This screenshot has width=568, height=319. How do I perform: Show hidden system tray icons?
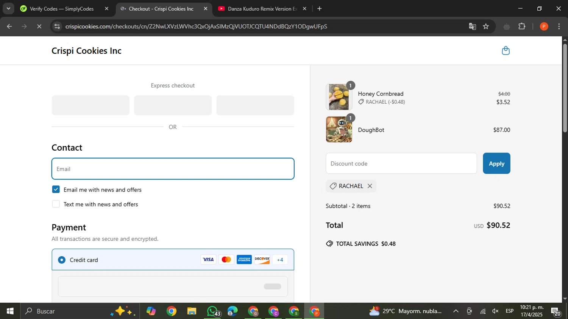456,311
